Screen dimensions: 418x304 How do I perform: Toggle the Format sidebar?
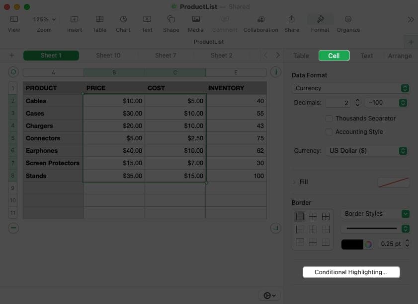point(320,19)
